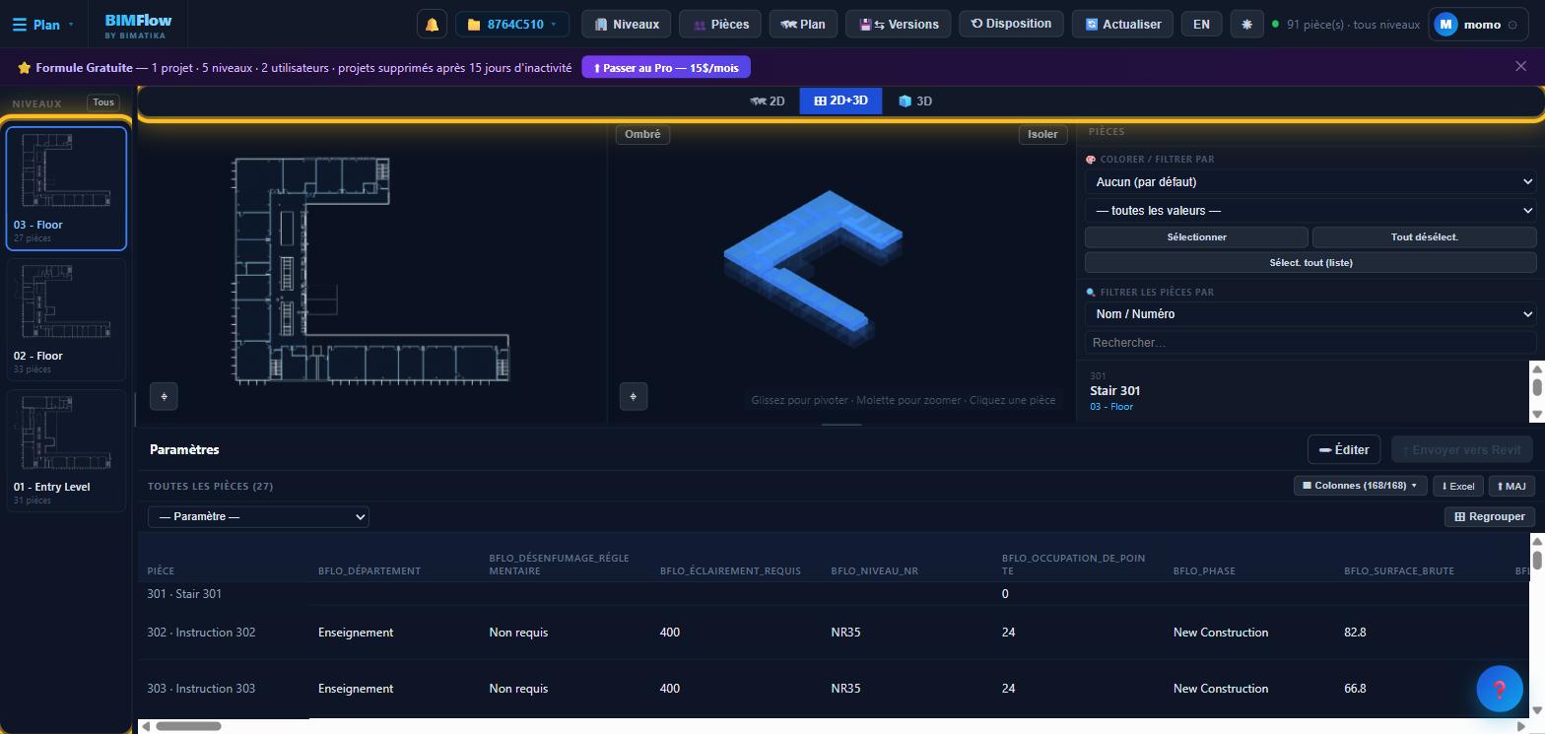Select the 02 - Floor level thumbnail

(67, 319)
